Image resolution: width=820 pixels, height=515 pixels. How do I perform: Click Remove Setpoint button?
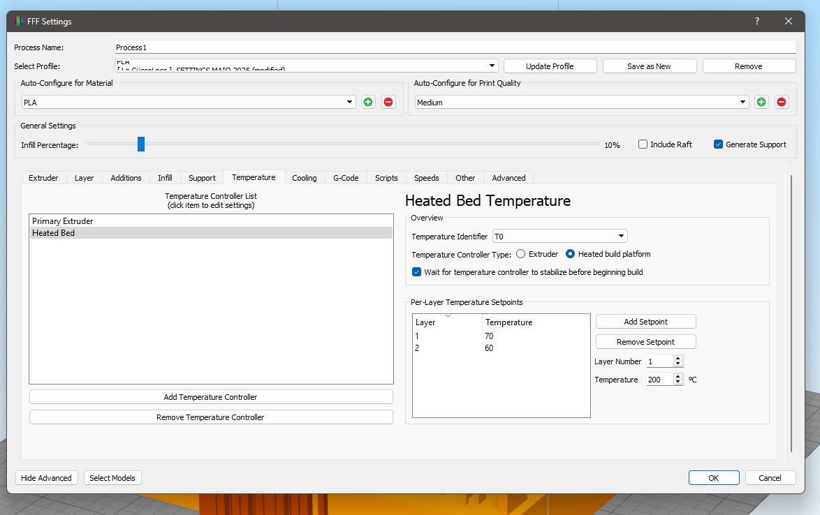pos(646,342)
